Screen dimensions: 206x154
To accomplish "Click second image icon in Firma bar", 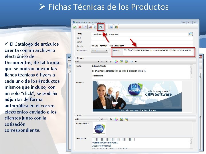I will tap(126, 119).
